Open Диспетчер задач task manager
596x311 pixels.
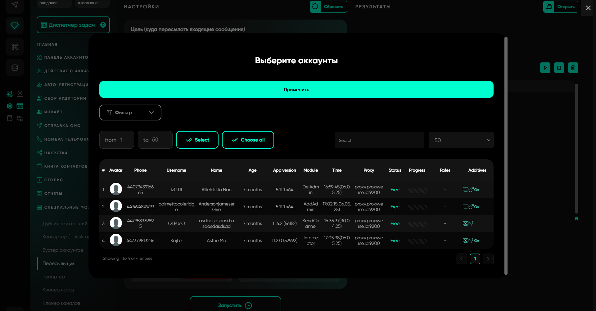(x=73, y=25)
